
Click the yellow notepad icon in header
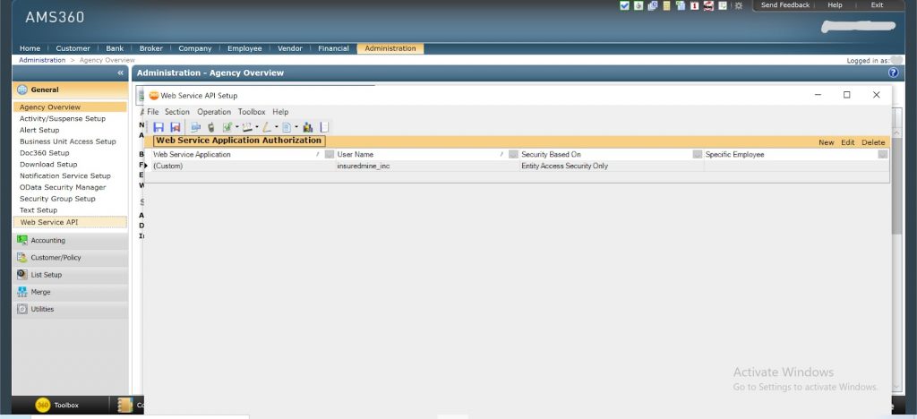tap(666, 5)
